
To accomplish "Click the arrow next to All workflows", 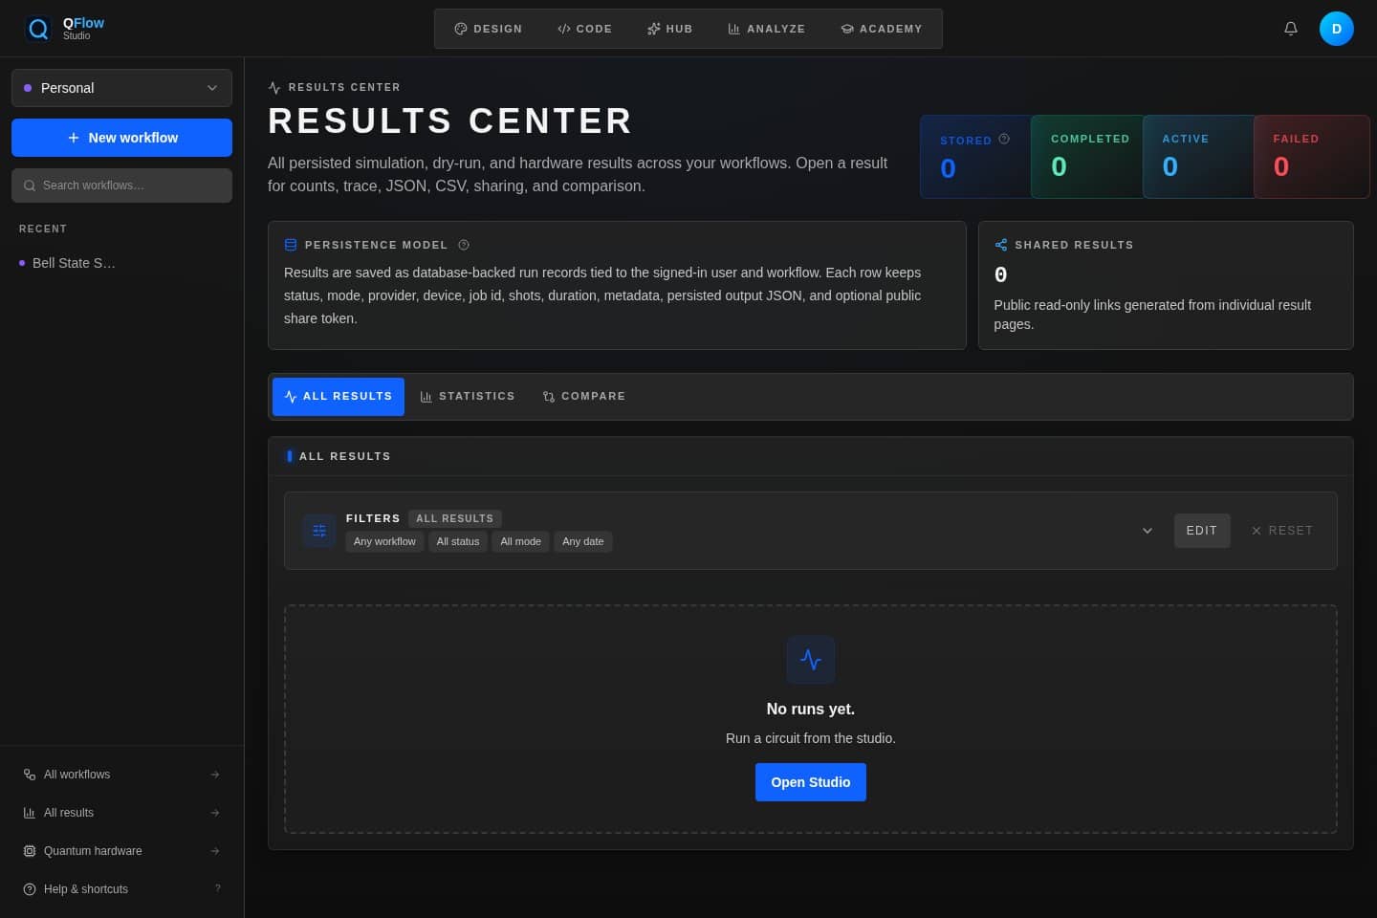I will pyautogui.click(x=215, y=775).
